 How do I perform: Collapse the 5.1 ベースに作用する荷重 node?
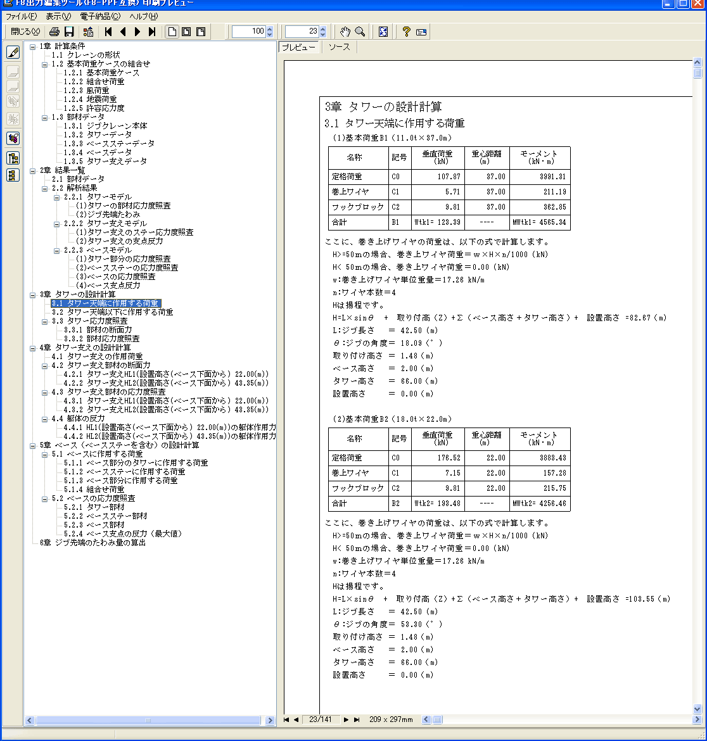click(45, 455)
